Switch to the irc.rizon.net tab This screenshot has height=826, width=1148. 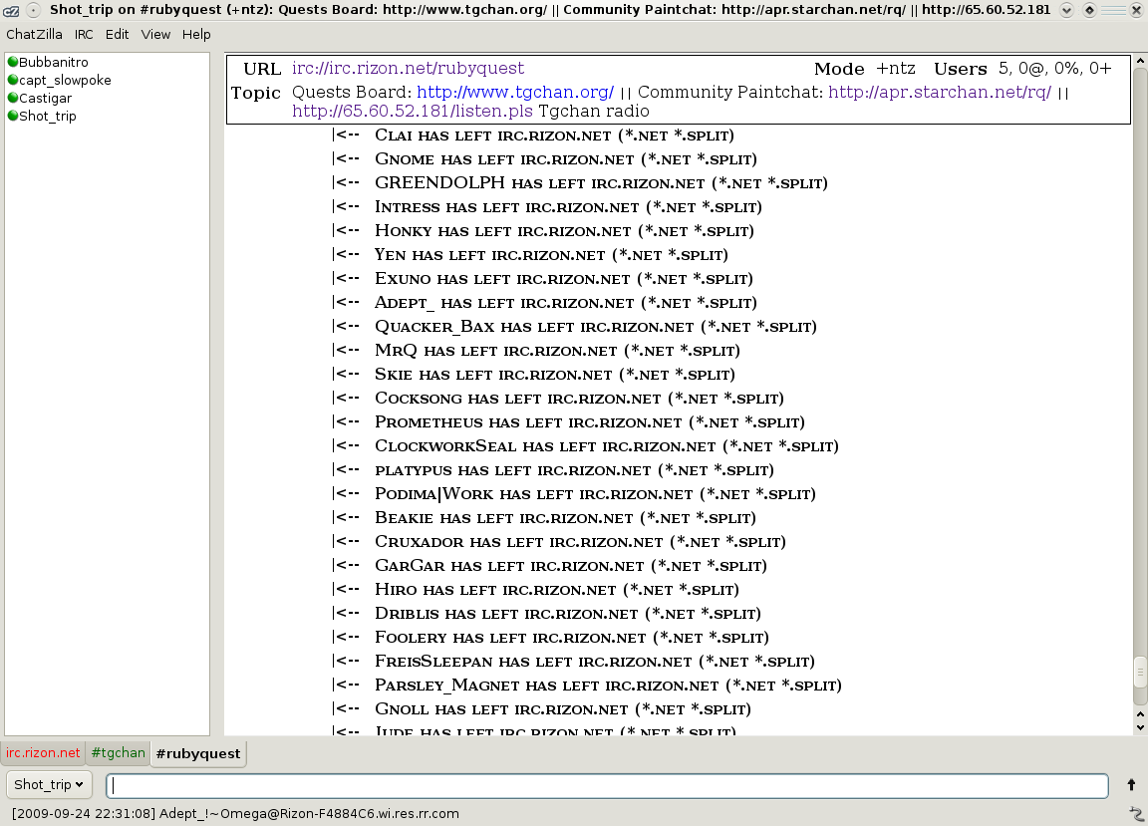[43, 753]
